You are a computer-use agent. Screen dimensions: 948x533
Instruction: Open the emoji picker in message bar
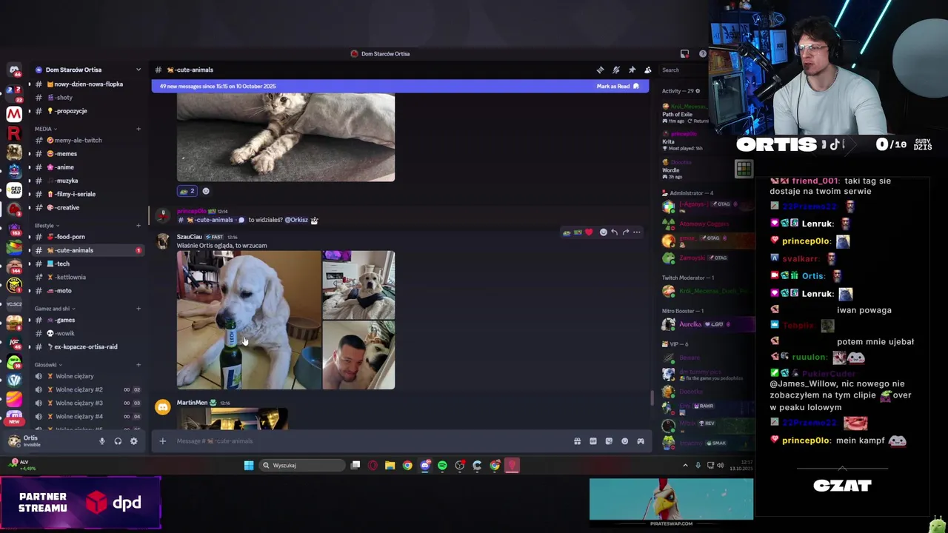[624, 441]
